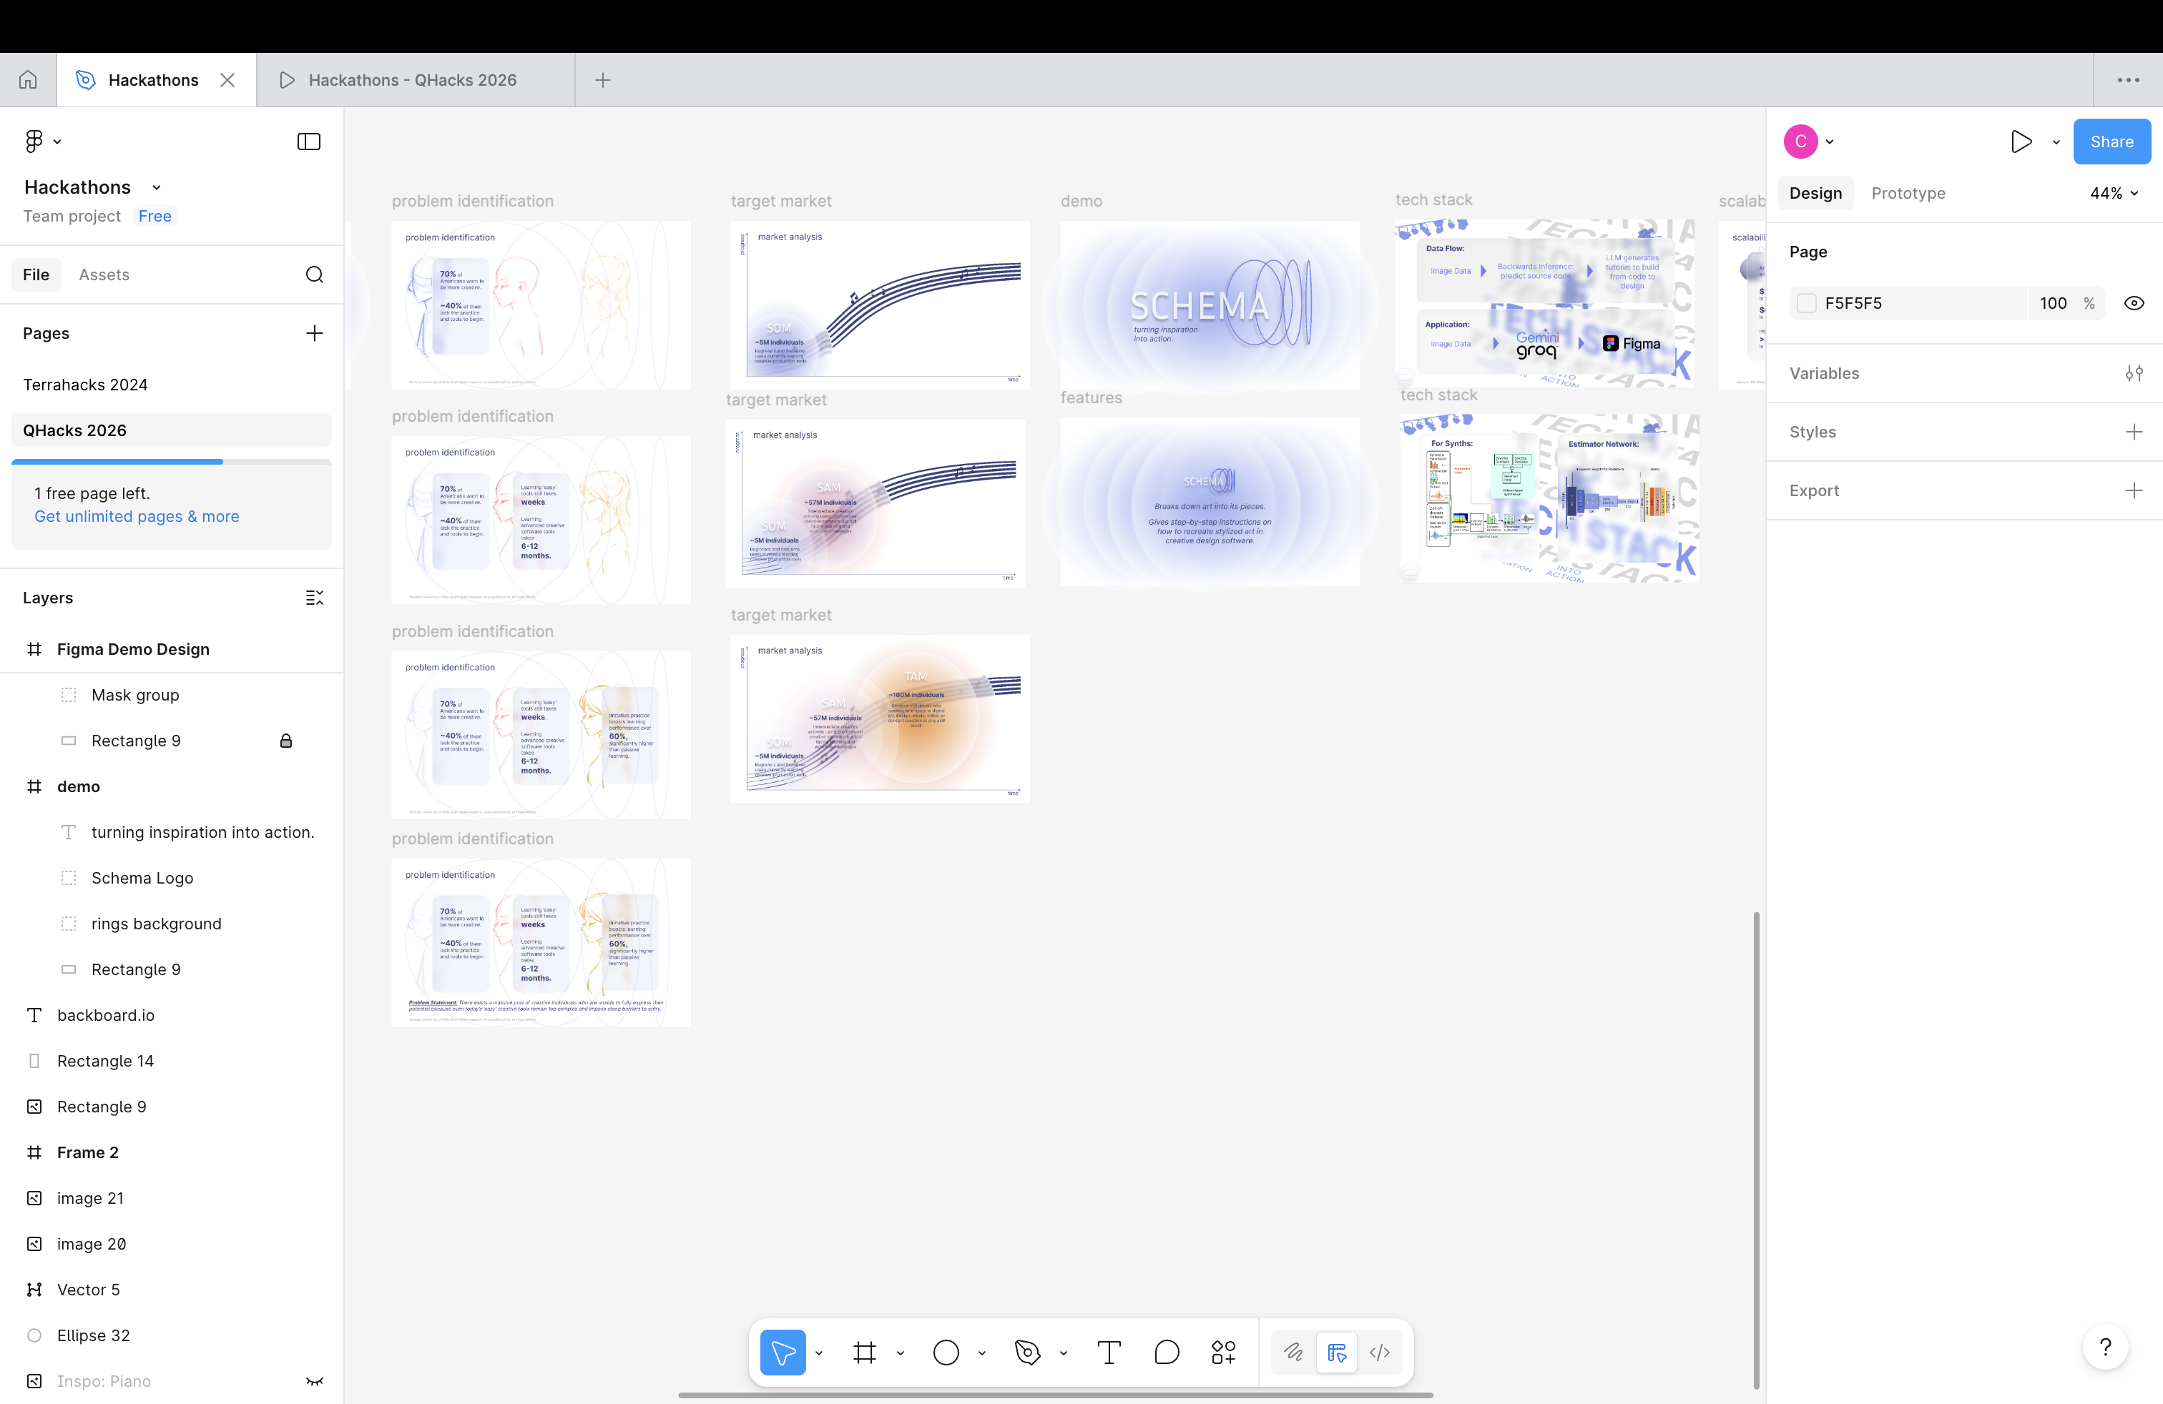The image size is (2163, 1404).
Task: Expand the Hackathons file name dropdown
Action: coord(157,187)
